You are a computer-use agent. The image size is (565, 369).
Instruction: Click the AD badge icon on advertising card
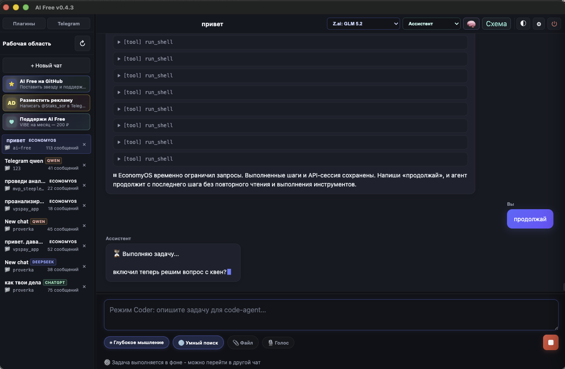click(x=12, y=103)
